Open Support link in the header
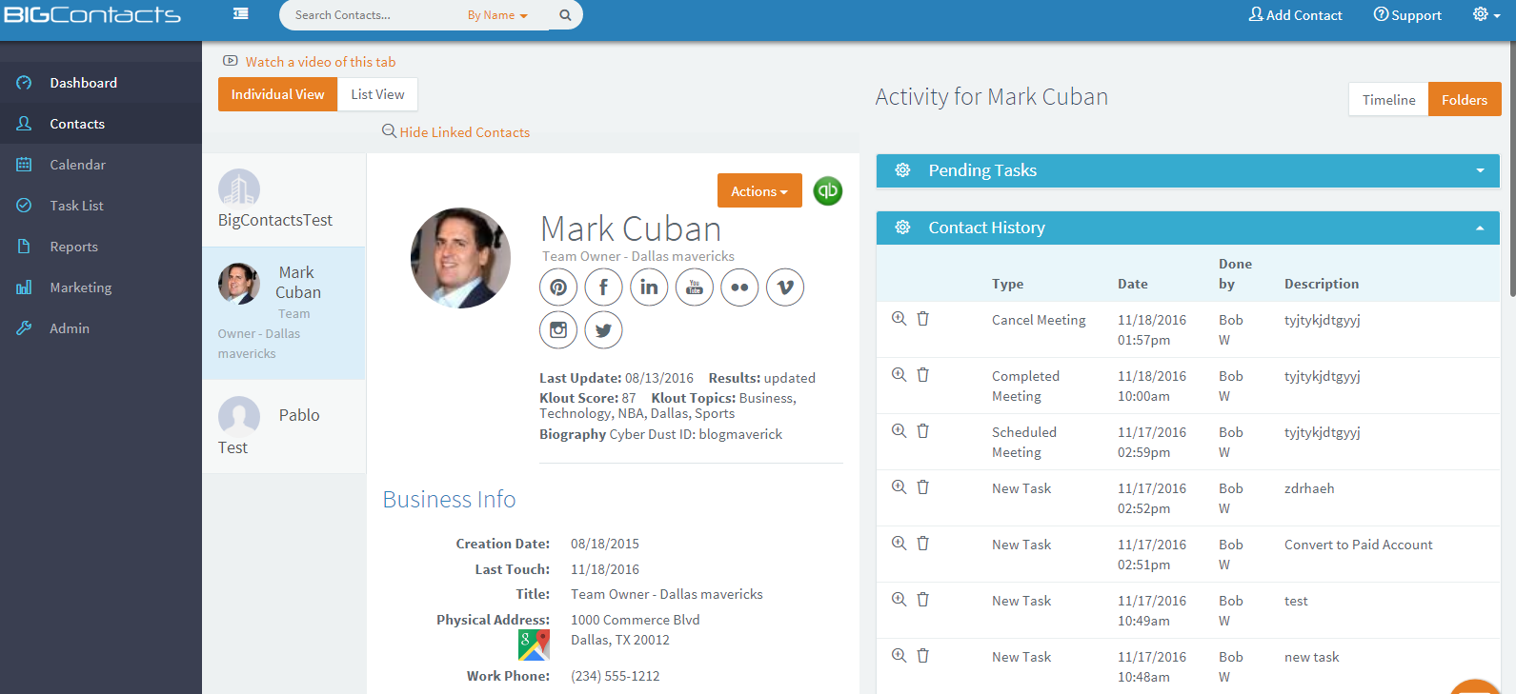This screenshot has height=694, width=1516. coord(1407,15)
